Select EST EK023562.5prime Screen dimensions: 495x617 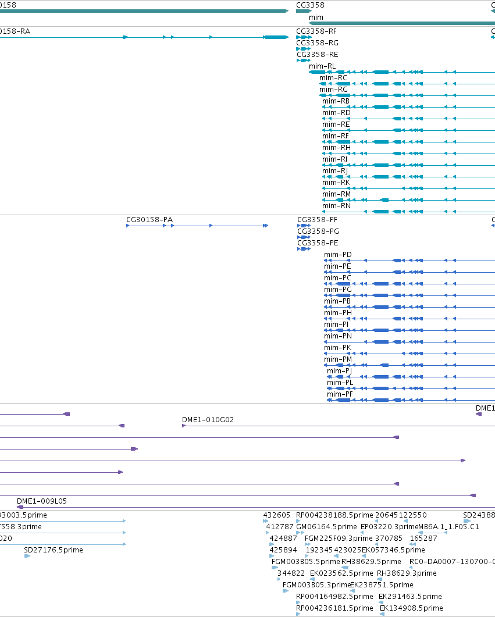click(341, 573)
